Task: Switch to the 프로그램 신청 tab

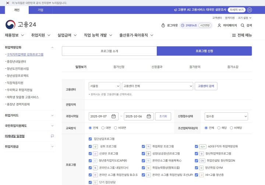Action: coord(204,51)
